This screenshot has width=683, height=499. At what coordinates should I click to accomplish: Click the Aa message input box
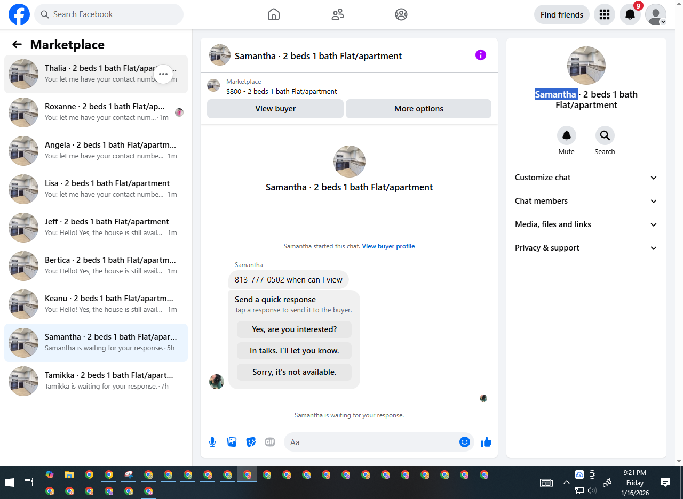[372, 442]
